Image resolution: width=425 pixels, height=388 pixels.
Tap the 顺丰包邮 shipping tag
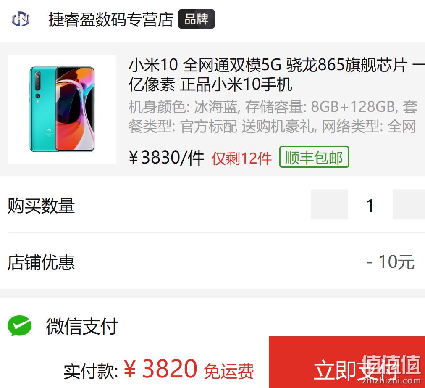(x=314, y=157)
